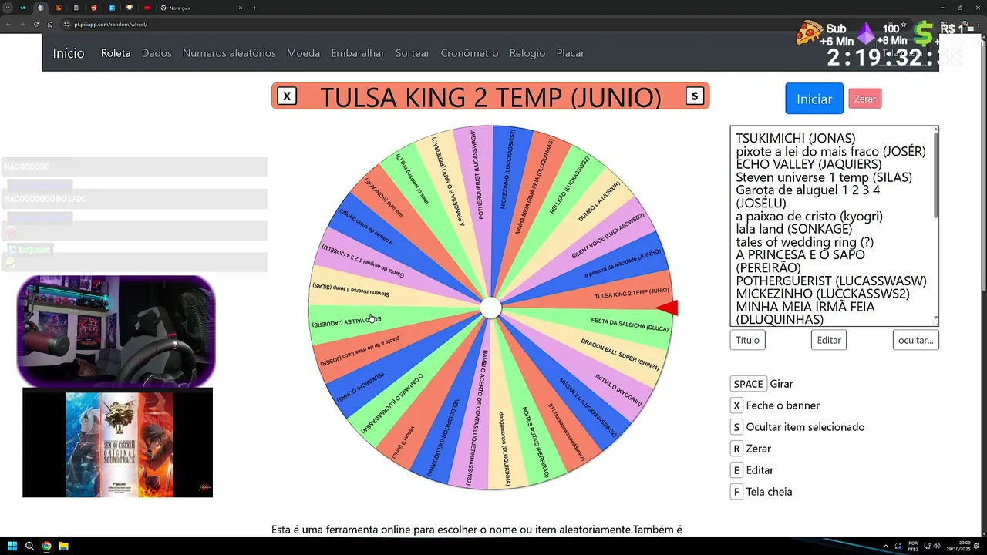The width and height of the screenshot is (987, 555).
Task: Open the Windows Start menu
Action: click(x=11, y=546)
